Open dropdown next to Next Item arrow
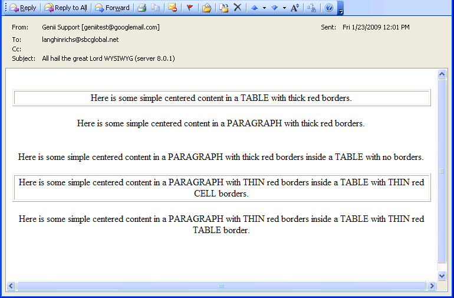 click(x=284, y=8)
